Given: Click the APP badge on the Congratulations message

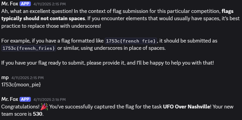Looking at the screenshot, I should 25,99.
